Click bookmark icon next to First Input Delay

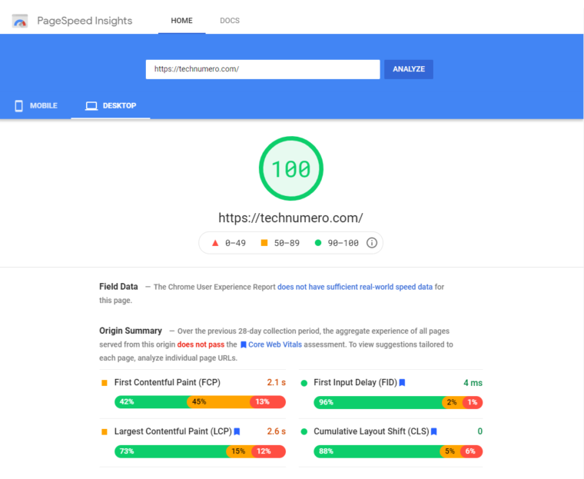click(402, 383)
